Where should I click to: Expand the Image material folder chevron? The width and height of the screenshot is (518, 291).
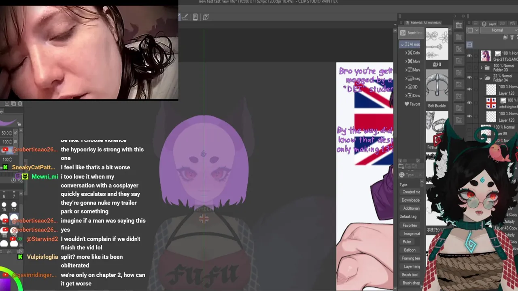click(406, 78)
